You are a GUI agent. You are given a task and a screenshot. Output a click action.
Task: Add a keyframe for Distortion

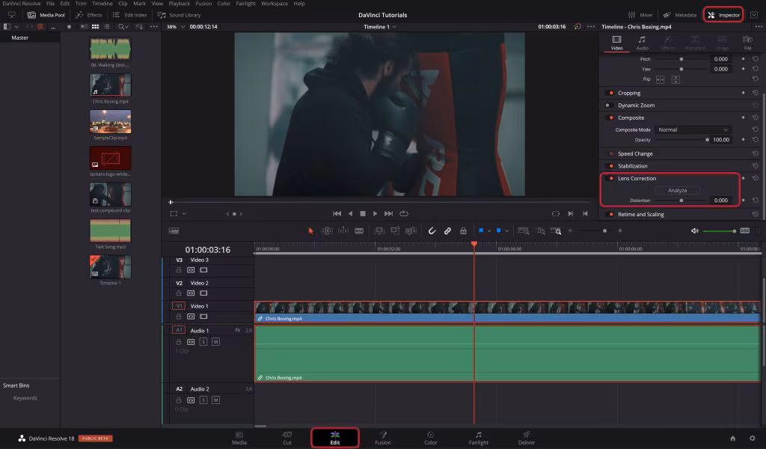[x=744, y=201]
